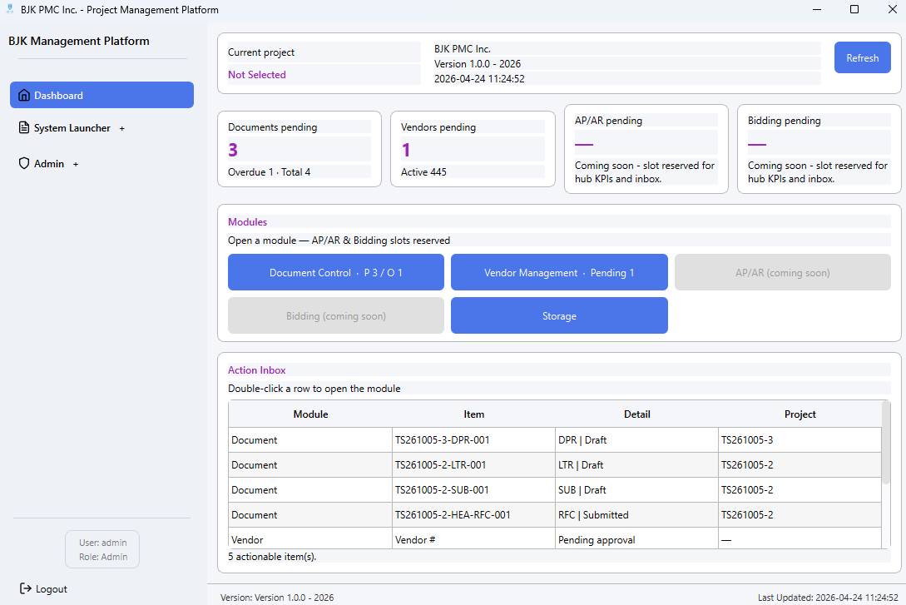
Task: Expand System Launcher with the plus sign
Action: 122,128
